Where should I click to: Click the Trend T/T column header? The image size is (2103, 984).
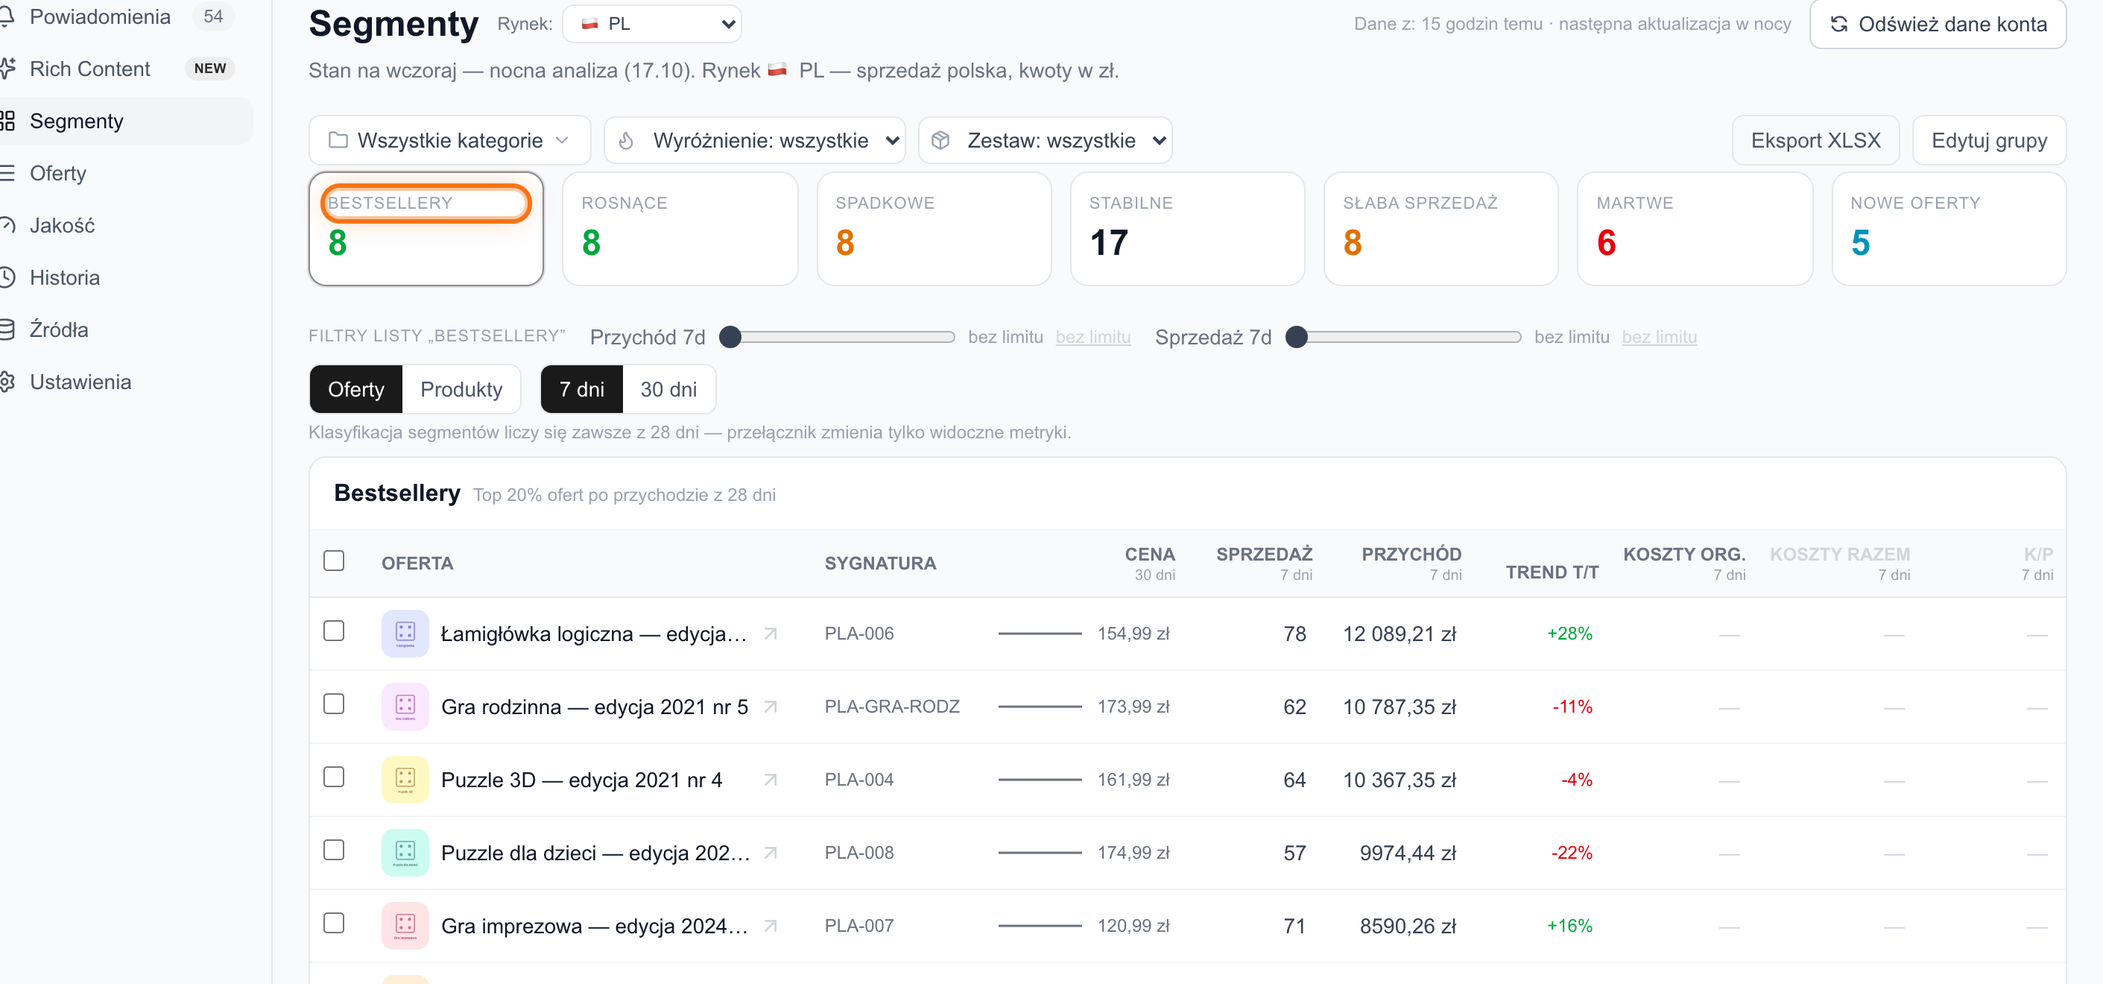pos(1552,573)
